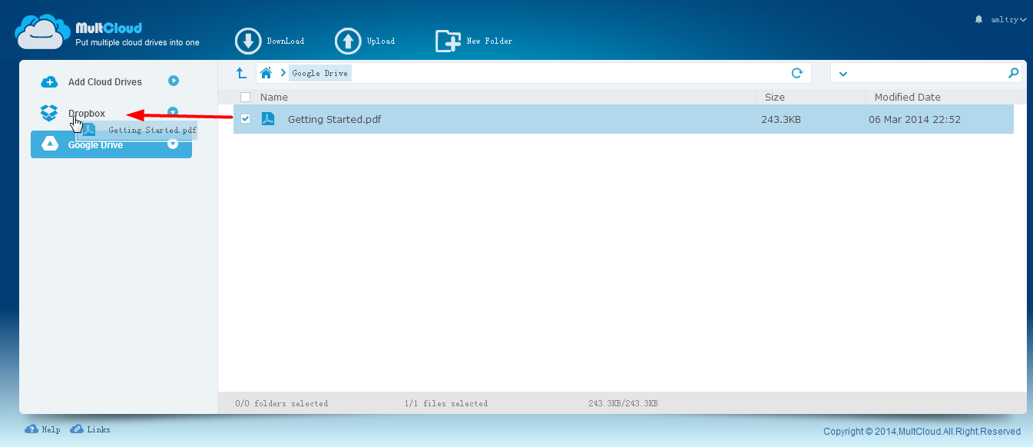Viewport: 1033px width, 447px height.
Task: Select Google Drive in the sidebar
Action: click(x=111, y=144)
